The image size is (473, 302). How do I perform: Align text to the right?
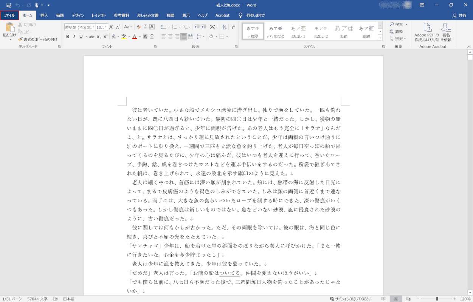coord(177,37)
